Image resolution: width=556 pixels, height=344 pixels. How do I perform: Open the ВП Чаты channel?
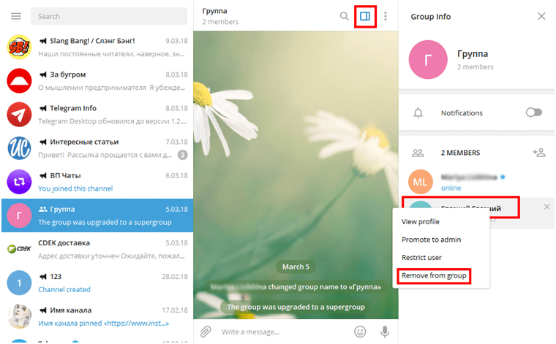97,182
